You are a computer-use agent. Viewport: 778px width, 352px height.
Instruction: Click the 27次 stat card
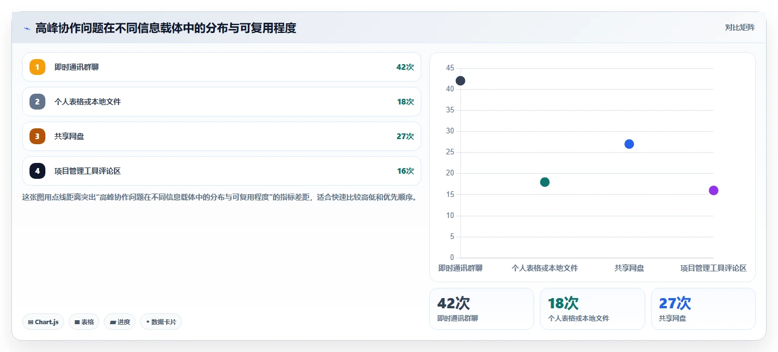(703, 309)
